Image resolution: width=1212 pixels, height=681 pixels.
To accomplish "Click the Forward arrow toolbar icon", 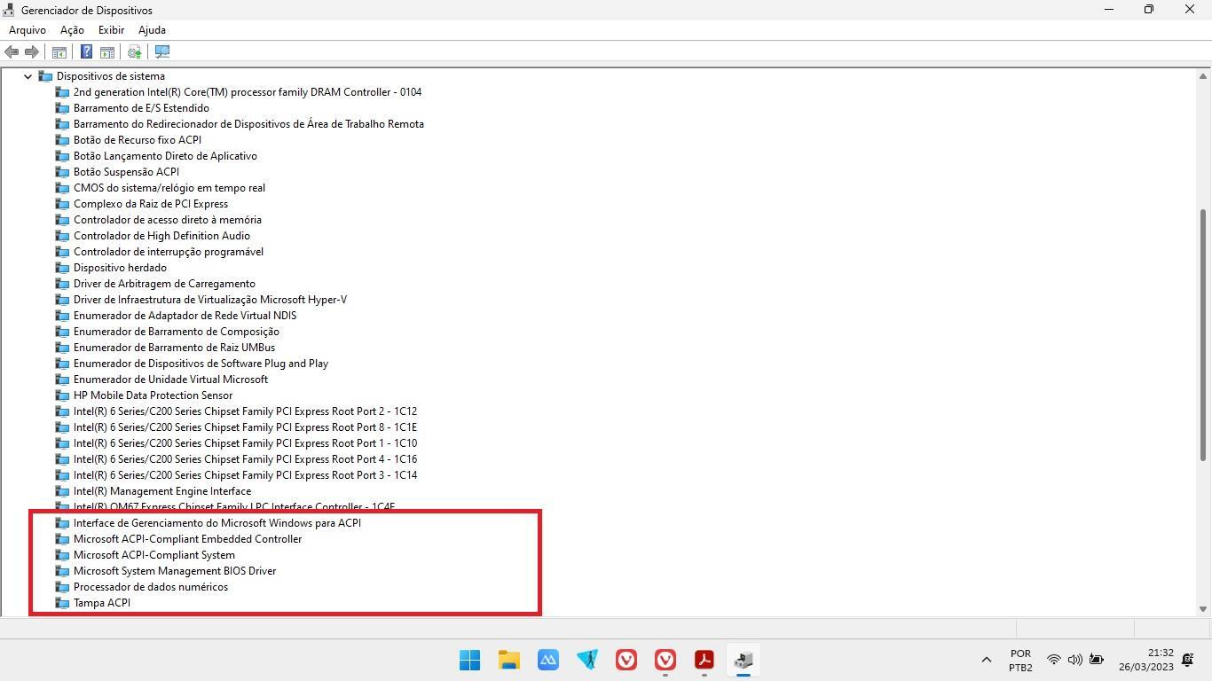I will (32, 52).
